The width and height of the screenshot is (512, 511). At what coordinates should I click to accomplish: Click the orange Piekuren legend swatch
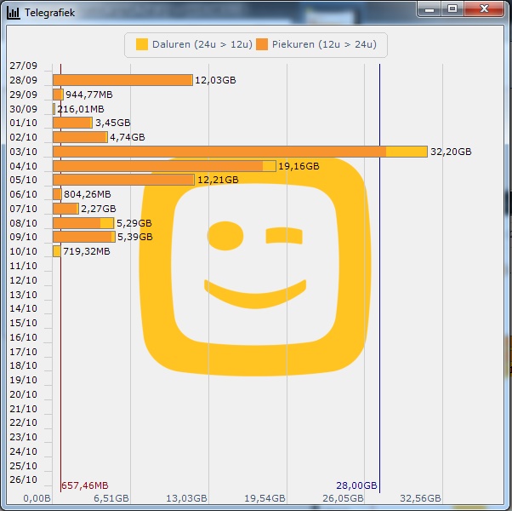pos(262,44)
